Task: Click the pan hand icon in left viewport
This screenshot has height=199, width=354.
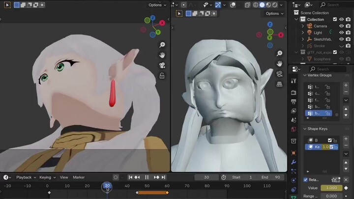Action: [162, 55]
